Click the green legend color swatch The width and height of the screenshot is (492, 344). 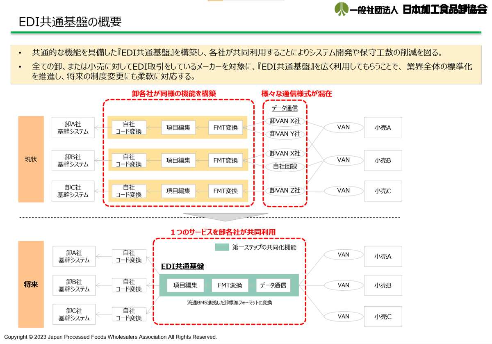coord(222,247)
